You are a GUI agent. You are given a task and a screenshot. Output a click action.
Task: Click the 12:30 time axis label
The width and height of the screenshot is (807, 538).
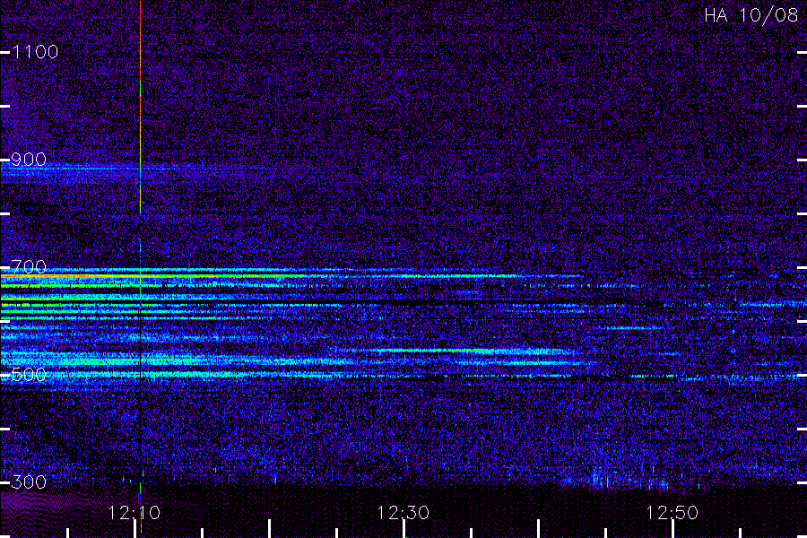[x=403, y=513]
